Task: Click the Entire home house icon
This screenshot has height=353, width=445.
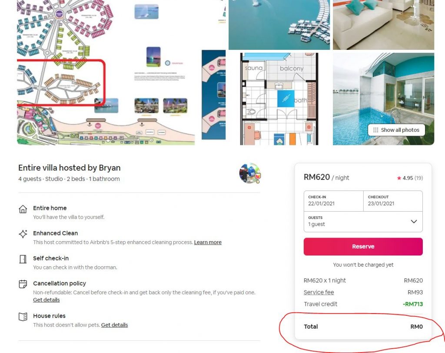Action: pyautogui.click(x=23, y=209)
